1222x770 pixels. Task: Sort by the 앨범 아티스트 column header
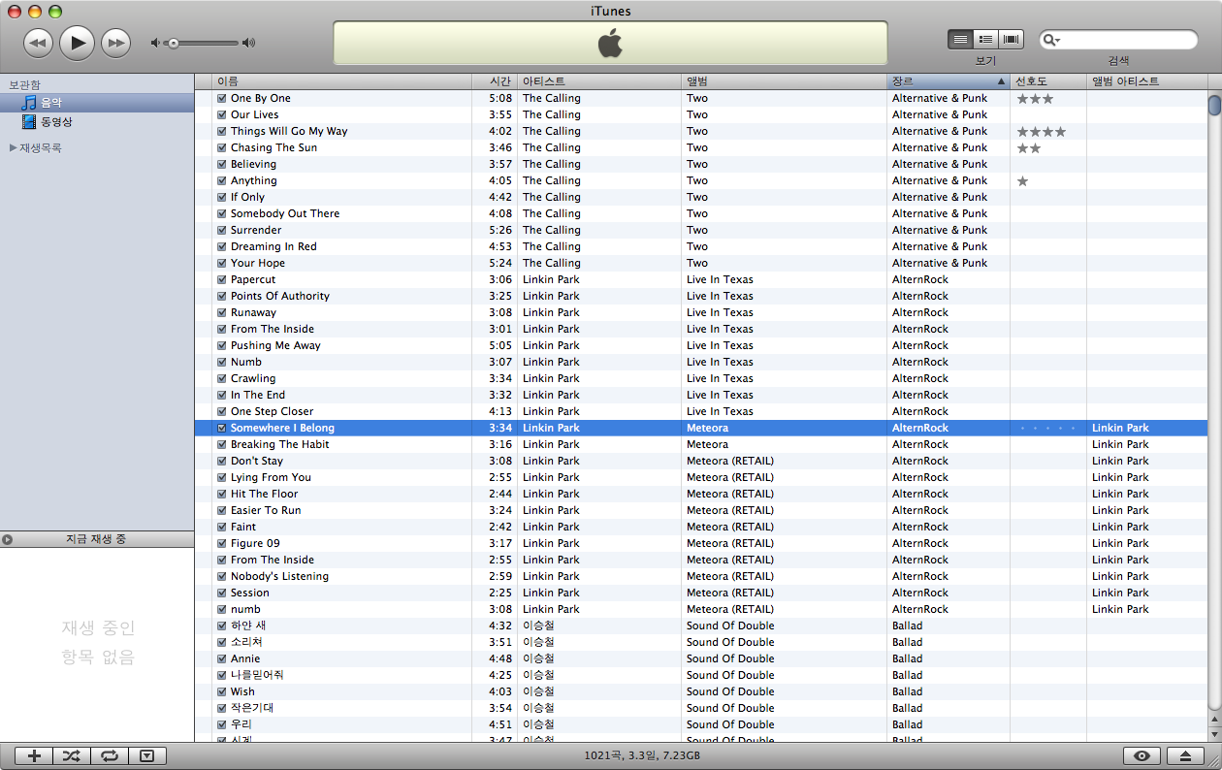(1146, 81)
